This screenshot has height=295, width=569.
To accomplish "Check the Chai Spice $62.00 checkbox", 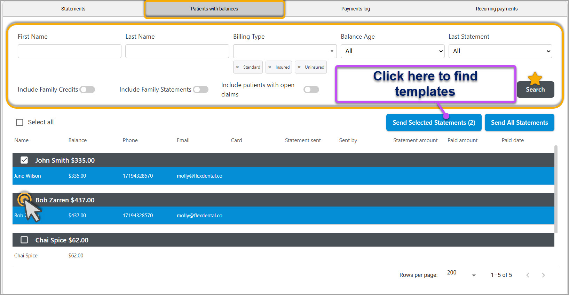I will (x=24, y=240).
